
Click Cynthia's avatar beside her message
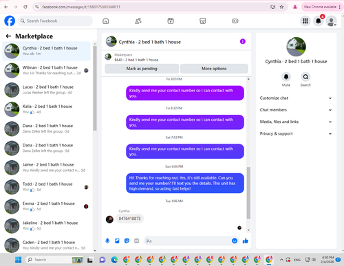109,219
